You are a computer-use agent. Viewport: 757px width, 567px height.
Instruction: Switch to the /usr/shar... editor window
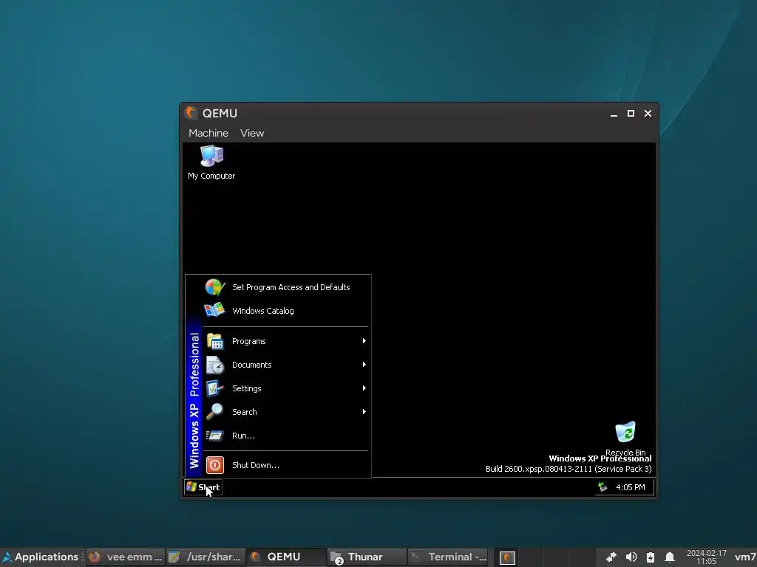click(x=206, y=557)
